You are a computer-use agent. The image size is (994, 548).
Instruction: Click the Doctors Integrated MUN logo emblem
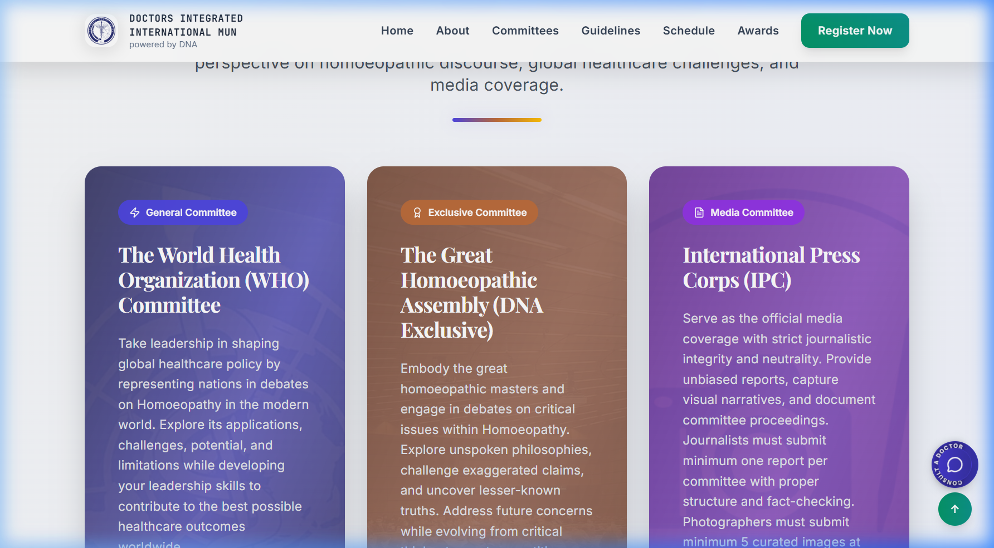click(x=101, y=31)
